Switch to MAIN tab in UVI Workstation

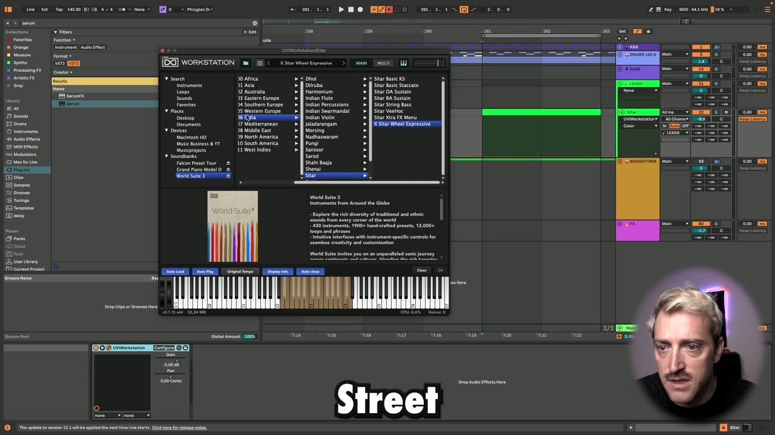[x=361, y=63]
